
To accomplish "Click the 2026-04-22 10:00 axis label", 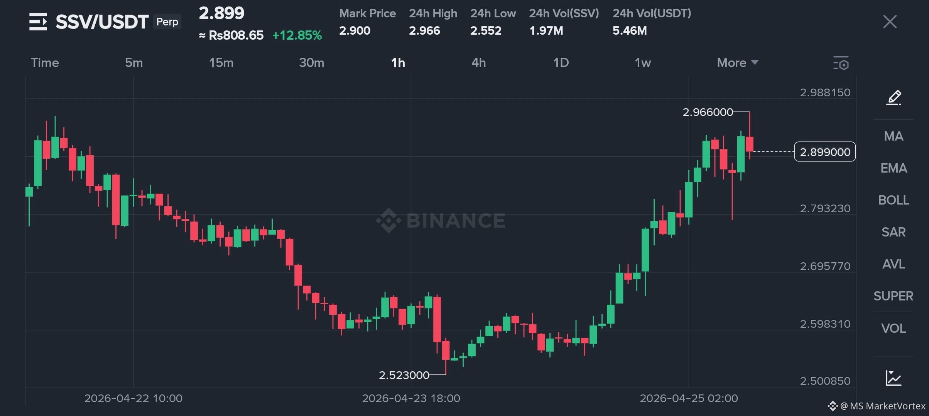I will pos(133,398).
